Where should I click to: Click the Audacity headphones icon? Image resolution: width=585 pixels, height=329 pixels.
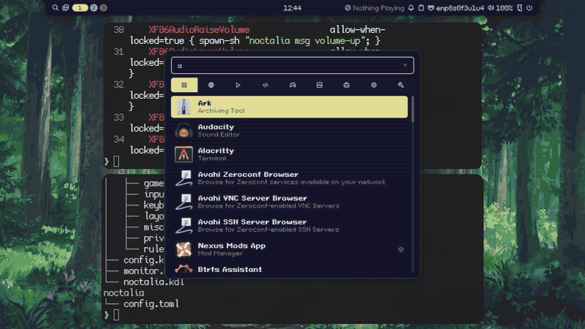pos(184,131)
